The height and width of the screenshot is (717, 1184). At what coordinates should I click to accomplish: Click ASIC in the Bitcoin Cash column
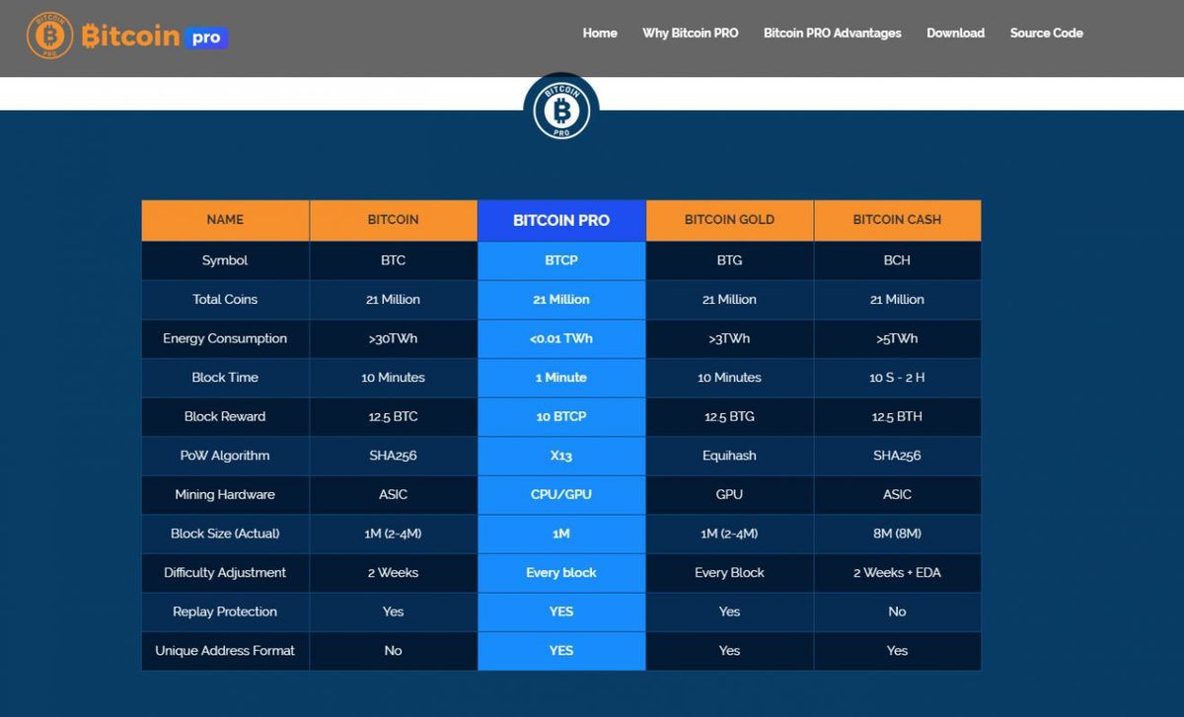898,494
